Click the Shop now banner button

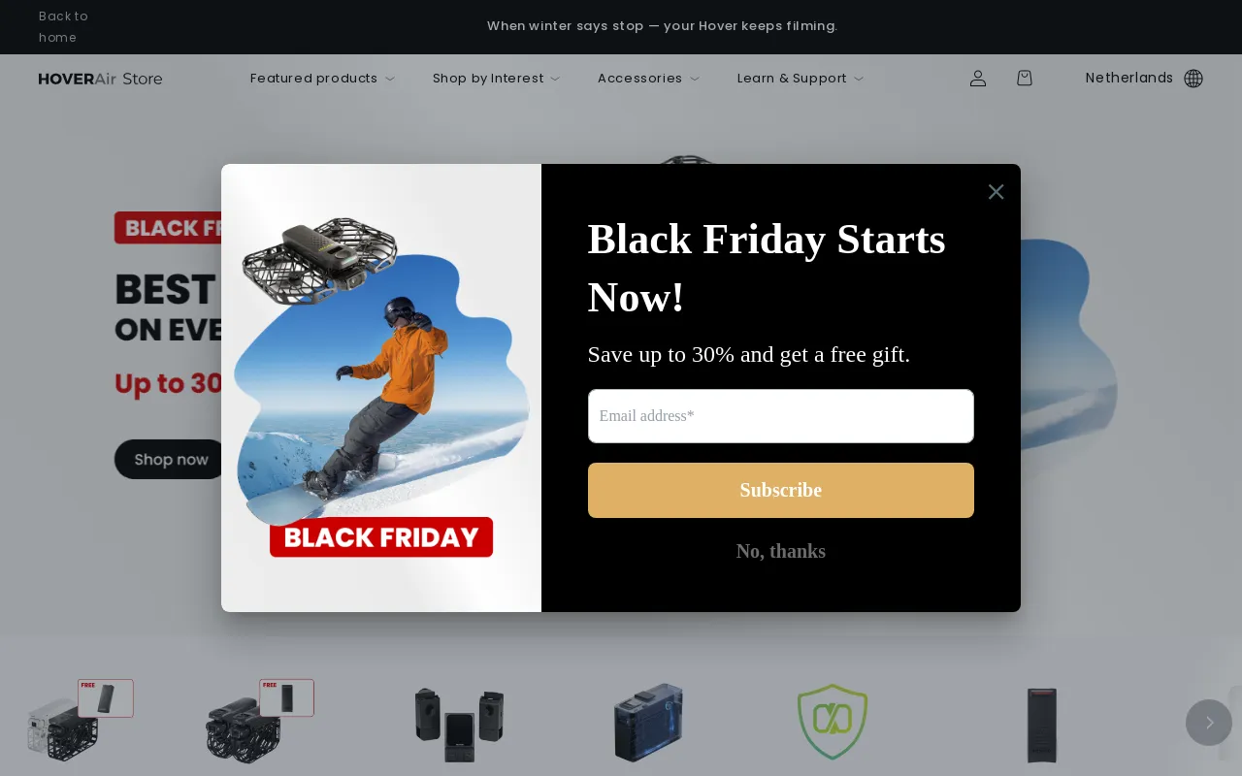tap(171, 459)
